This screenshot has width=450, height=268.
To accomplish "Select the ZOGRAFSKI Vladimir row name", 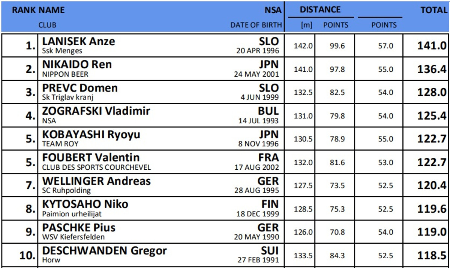I will coord(96,111).
